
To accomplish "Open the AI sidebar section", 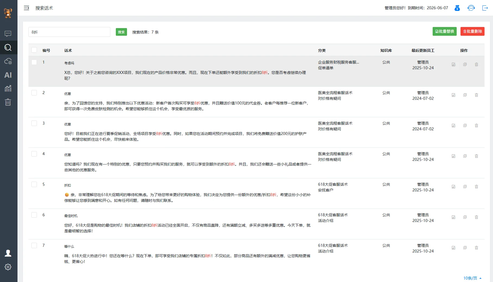I will (8, 75).
